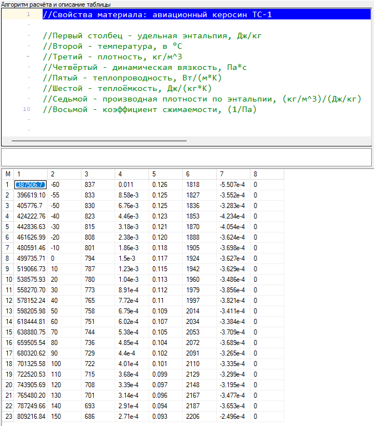Click the M header in the table corner
This screenshot has height=426, width=374.
(8, 174)
